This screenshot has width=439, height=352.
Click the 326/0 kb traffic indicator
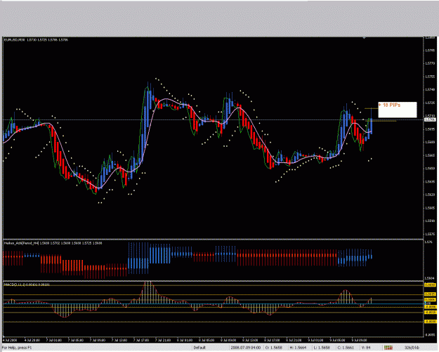(x=412, y=348)
